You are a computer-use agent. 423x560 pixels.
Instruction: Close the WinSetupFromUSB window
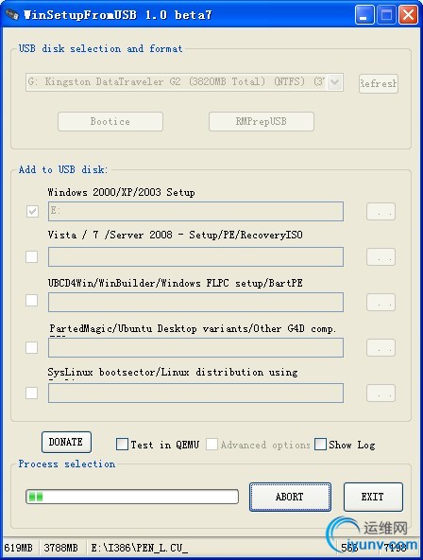point(408,15)
